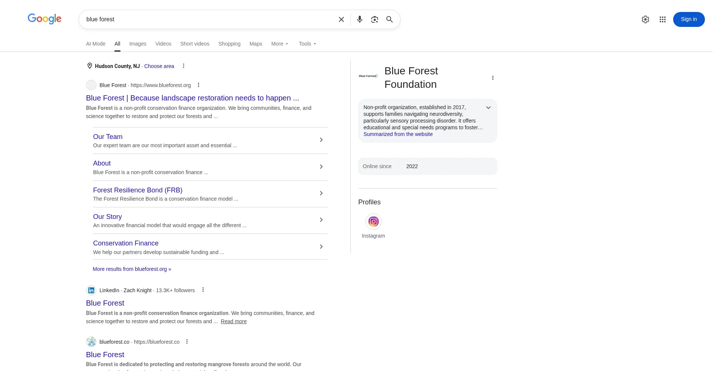Open the Instagram profile icon
The image size is (718, 371).
click(x=373, y=222)
